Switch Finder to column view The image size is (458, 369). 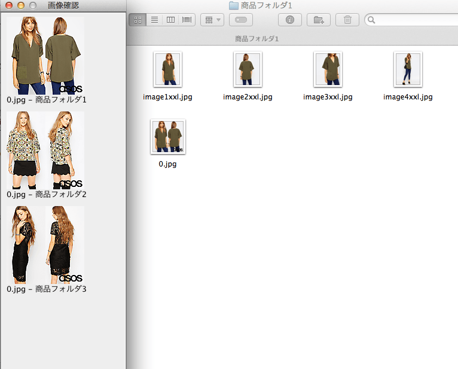coord(170,20)
